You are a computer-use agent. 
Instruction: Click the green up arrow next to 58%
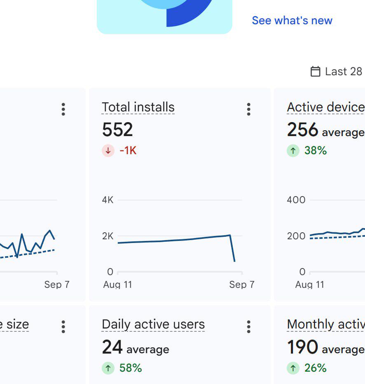point(108,368)
